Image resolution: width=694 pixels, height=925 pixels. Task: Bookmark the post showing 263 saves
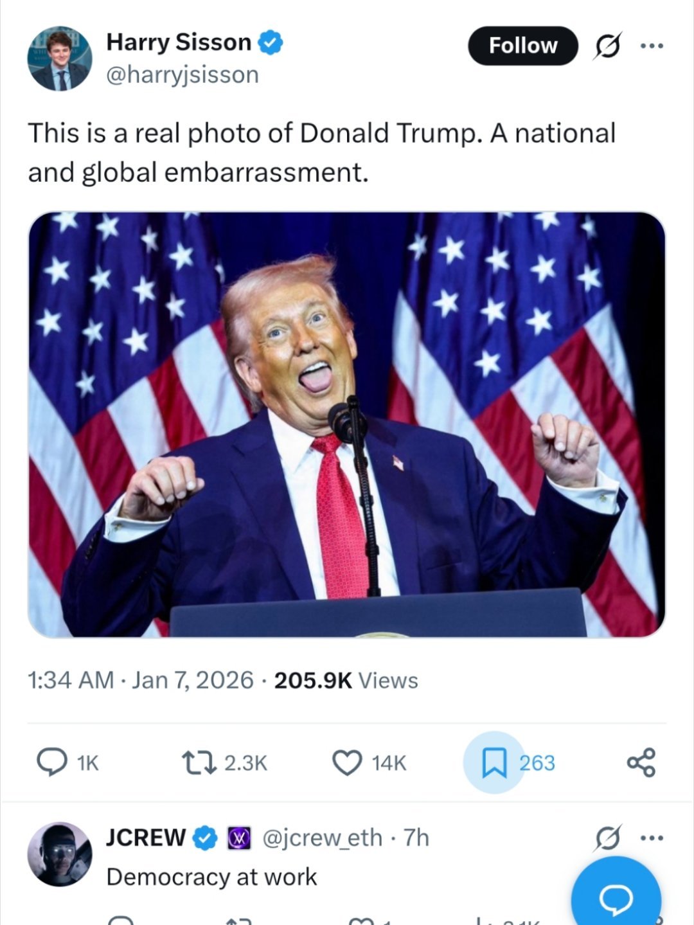(494, 762)
